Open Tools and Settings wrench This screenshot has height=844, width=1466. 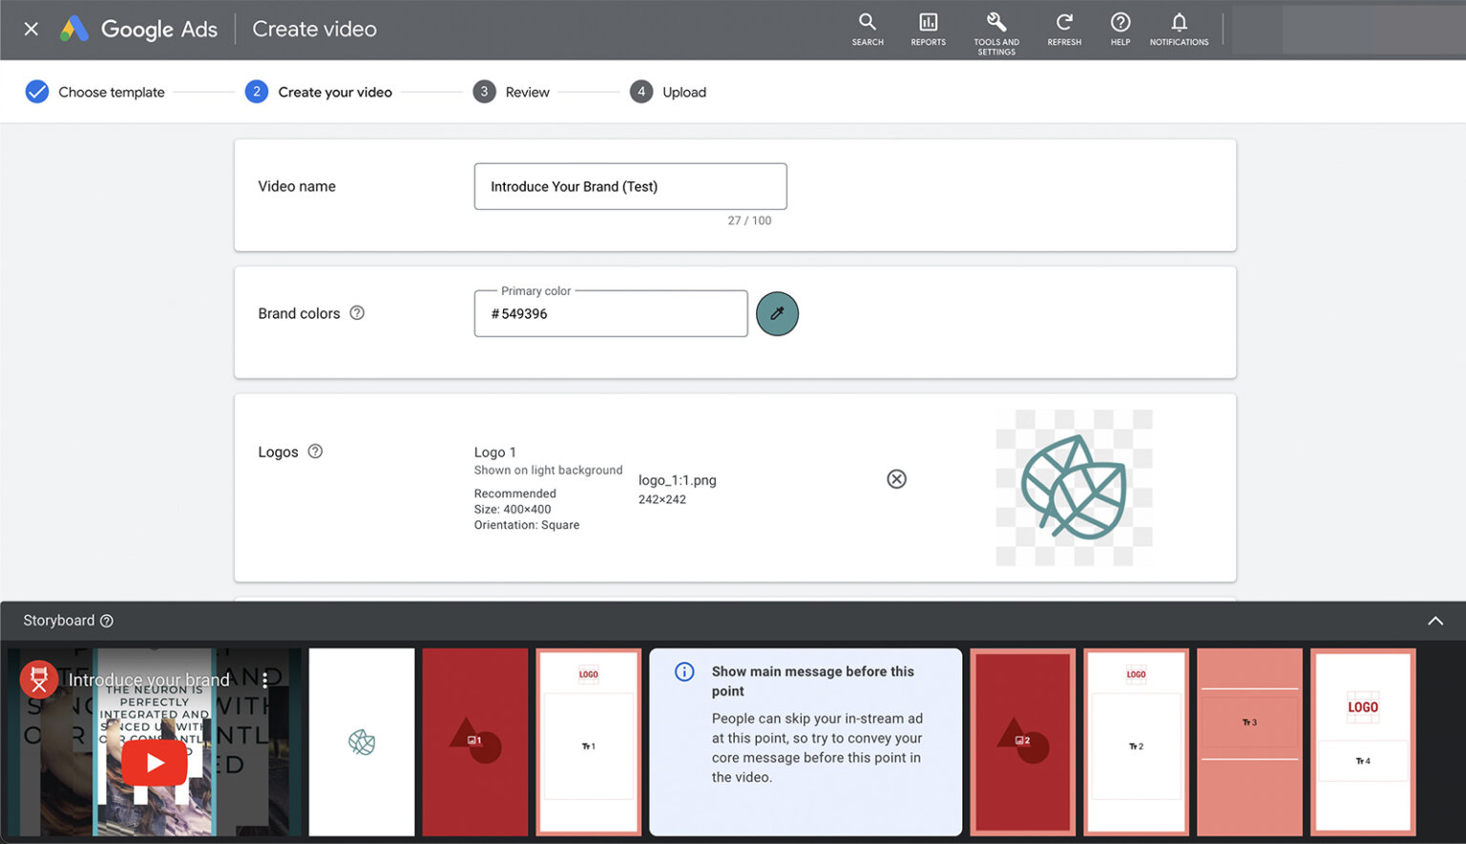[x=995, y=29]
